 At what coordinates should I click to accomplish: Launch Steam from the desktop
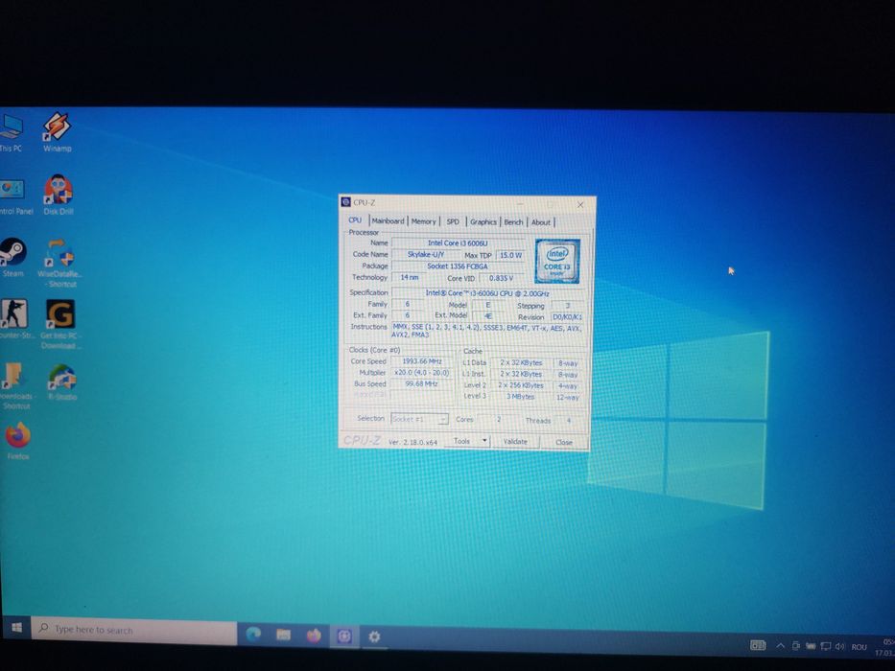point(12,257)
